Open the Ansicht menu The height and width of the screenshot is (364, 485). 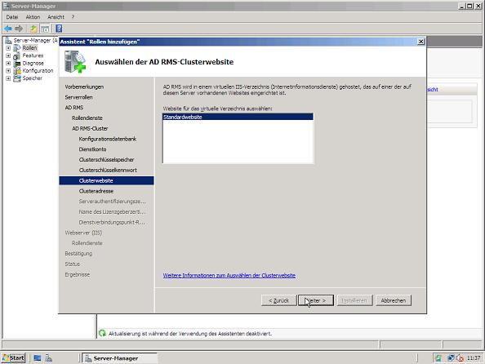[x=56, y=17]
